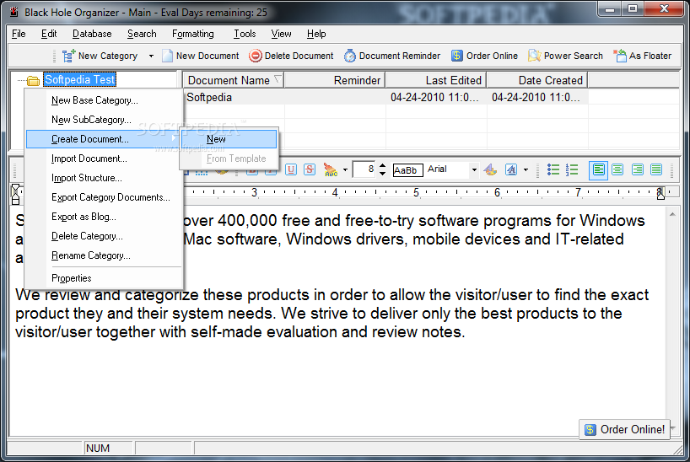The height and width of the screenshot is (462, 690).
Task: Toggle align right
Action: click(x=637, y=169)
